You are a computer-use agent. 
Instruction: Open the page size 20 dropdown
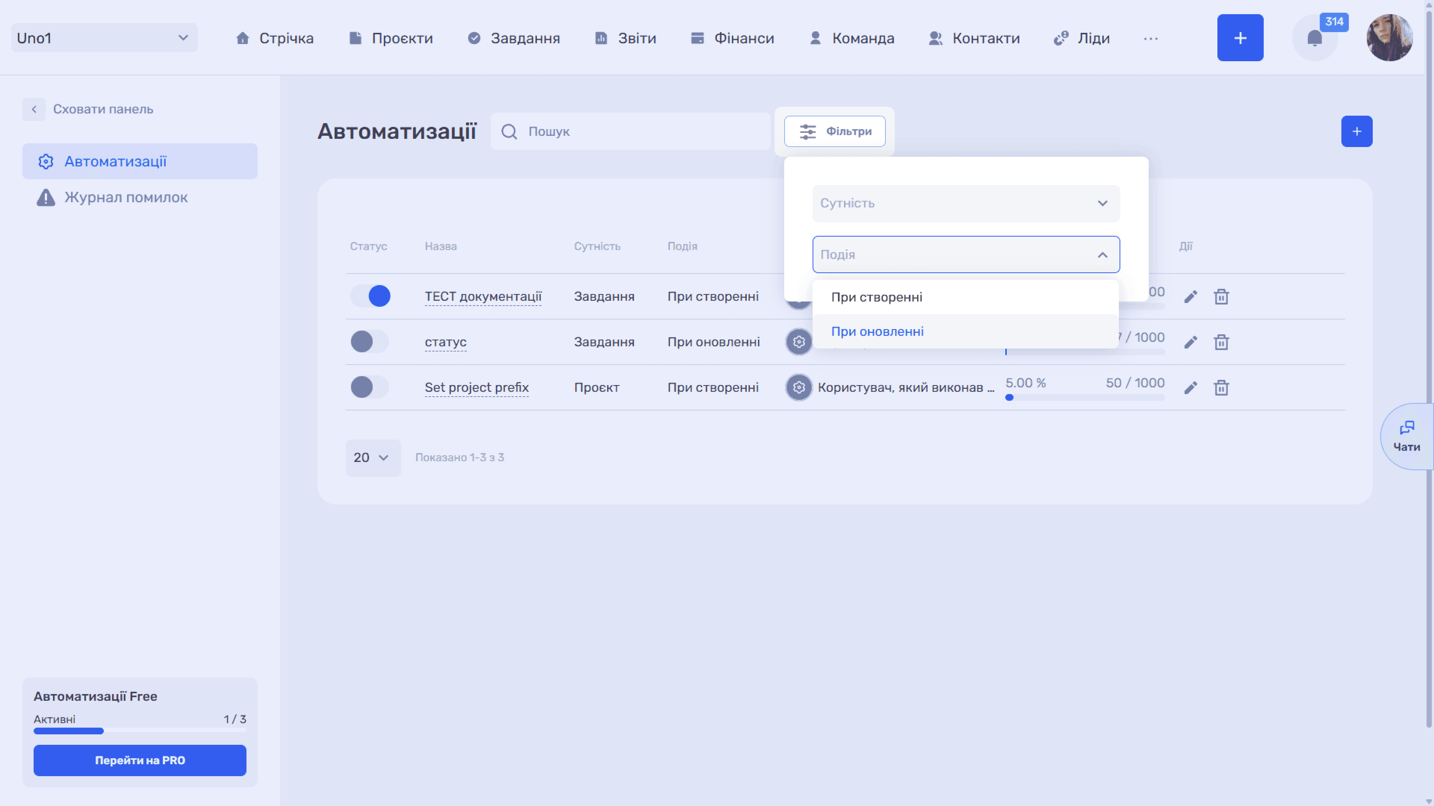tap(373, 458)
